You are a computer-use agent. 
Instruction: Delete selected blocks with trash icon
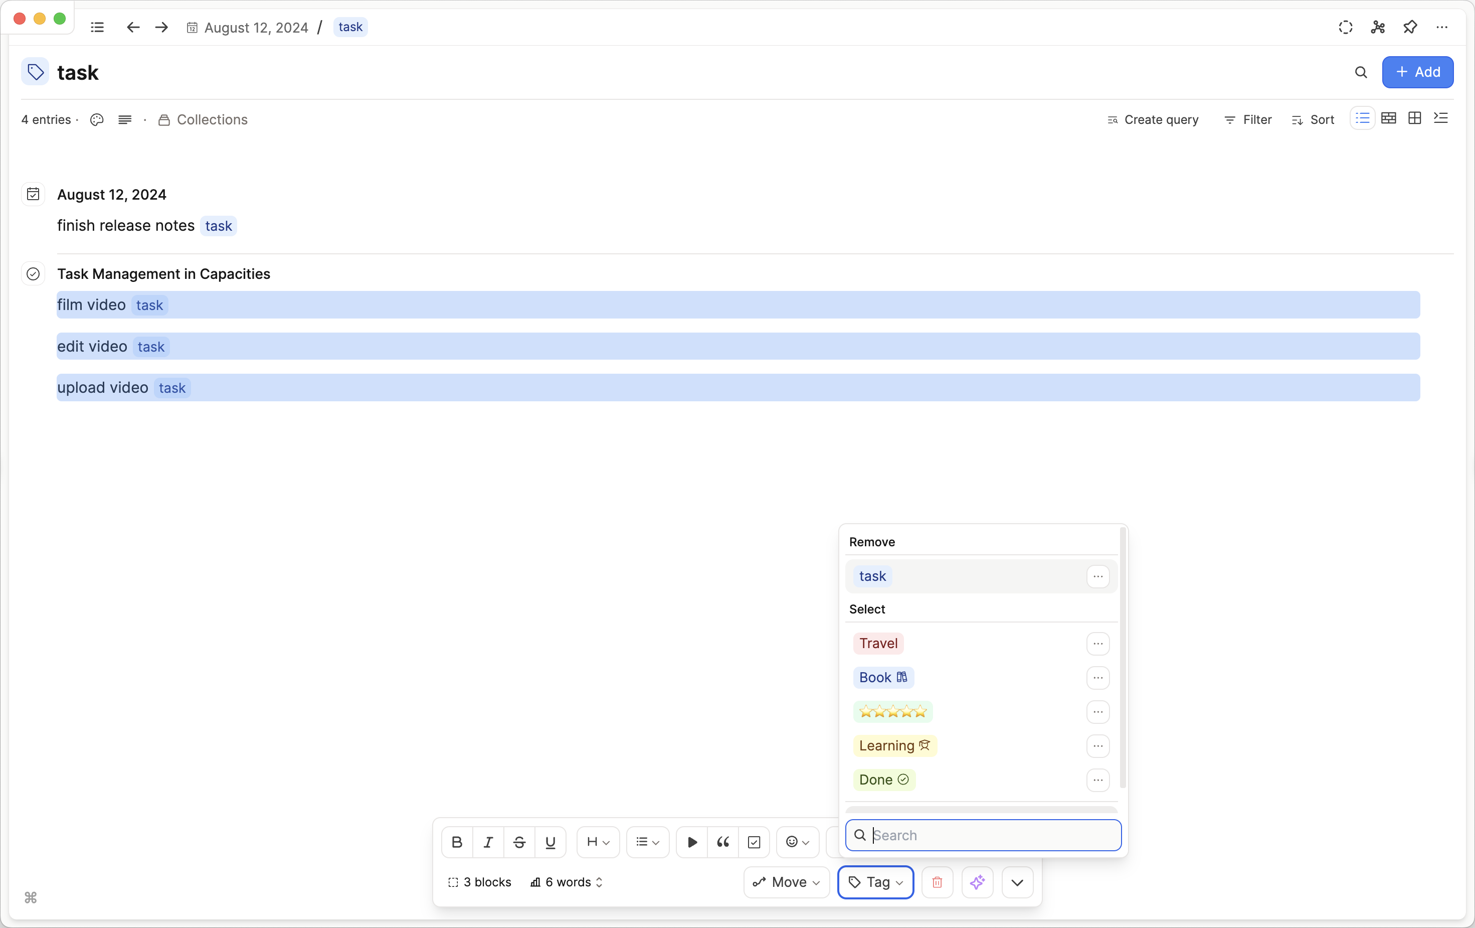[937, 882]
